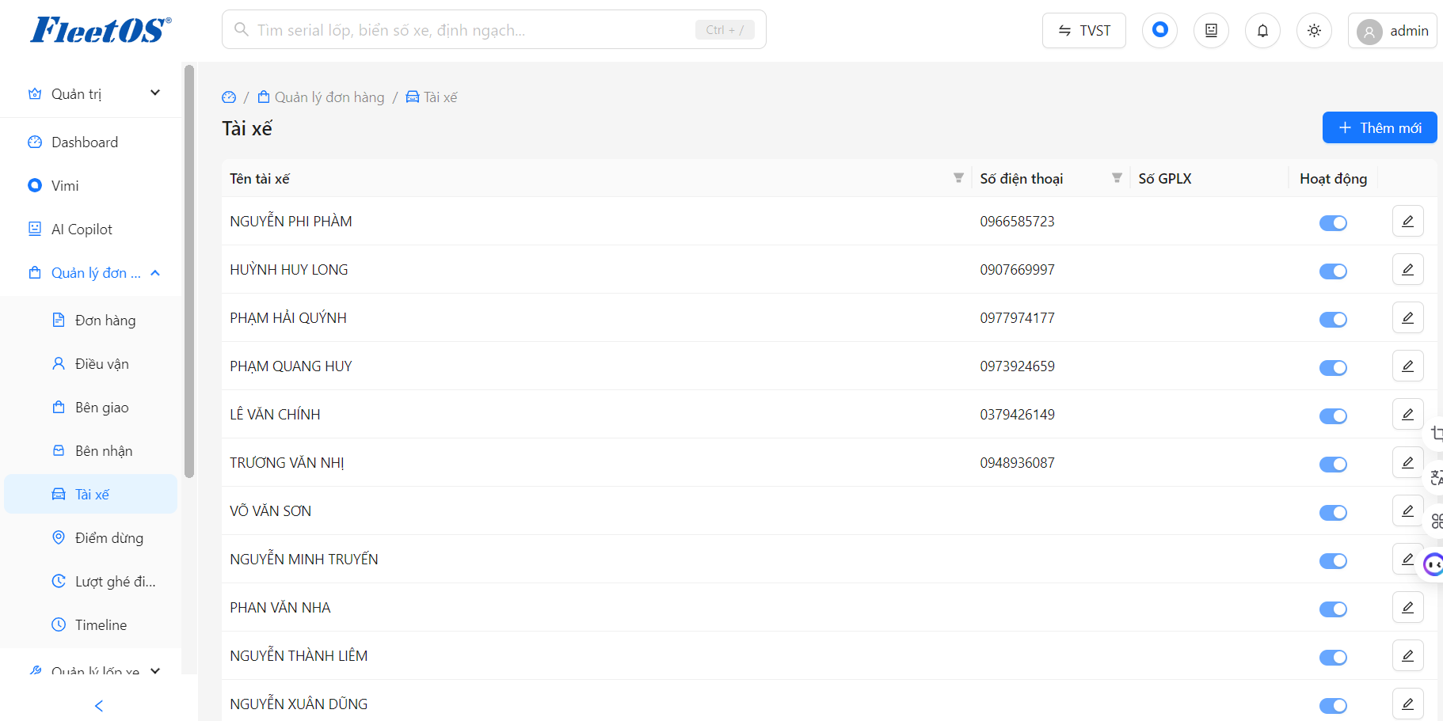Focus the tire serial search field
The width and height of the screenshot is (1443, 721).
[493, 30]
